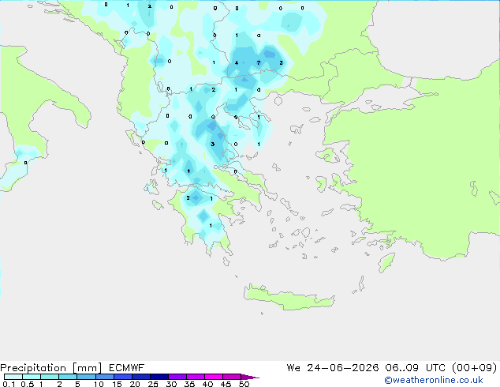This screenshot has height=387, width=500.
Task: Click the legend scale label "25"
Action: (x=153, y=384)
